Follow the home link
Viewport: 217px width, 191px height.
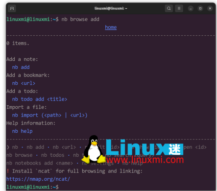point(111,27)
